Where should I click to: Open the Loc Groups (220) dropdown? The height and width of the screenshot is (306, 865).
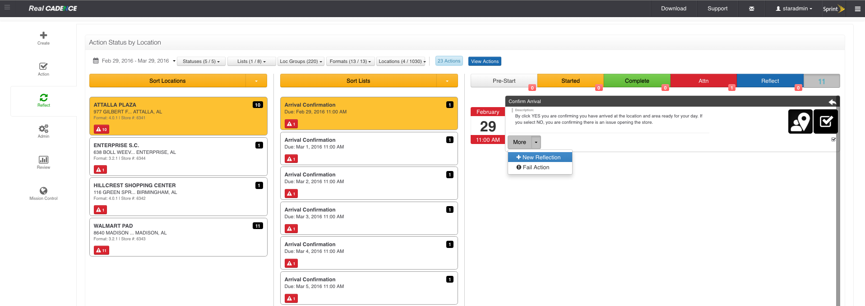coord(301,62)
